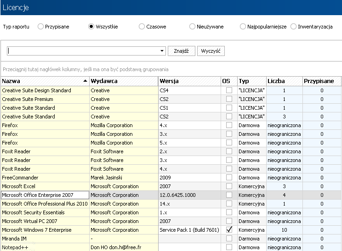Click version 12.0.6425.1000 cell

point(189,195)
